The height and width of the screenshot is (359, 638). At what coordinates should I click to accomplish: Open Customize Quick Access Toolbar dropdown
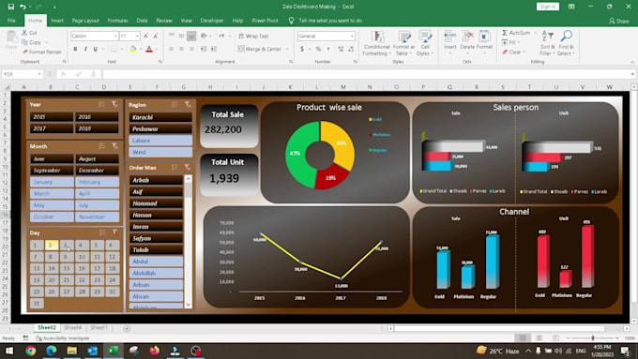(54, 7)
